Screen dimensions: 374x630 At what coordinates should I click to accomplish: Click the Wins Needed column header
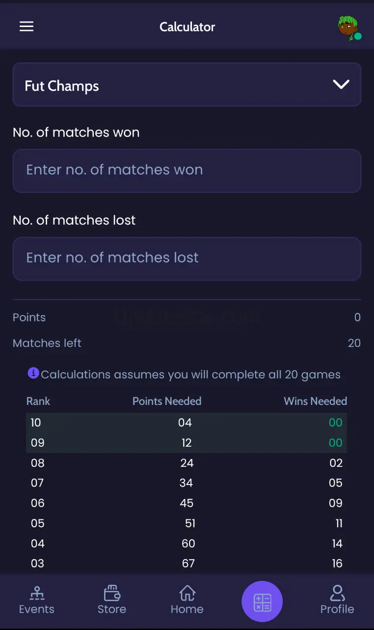tap(315, 401)
